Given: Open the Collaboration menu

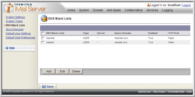Looking at the screenshot, I should pyautogui.click(x=134, y=10).
